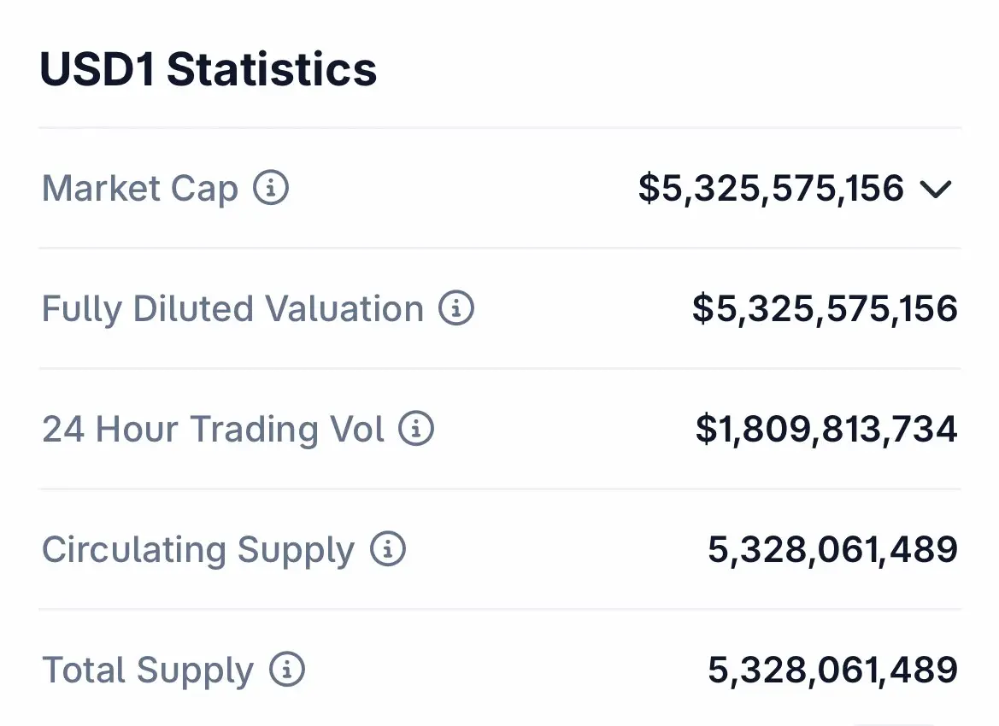This screenshot has width=999, height=726.
Task: Click the divider line below the heading
Action: pyautogui.click(x=499, y=128)
